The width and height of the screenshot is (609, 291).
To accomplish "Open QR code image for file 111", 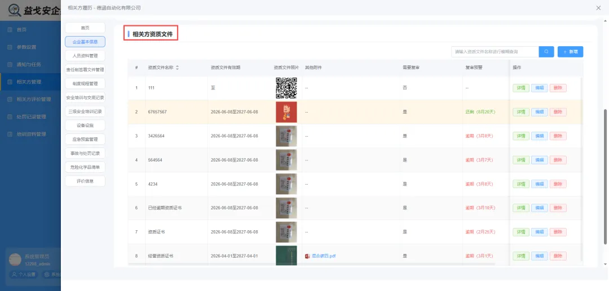I will tap(286, 88).
